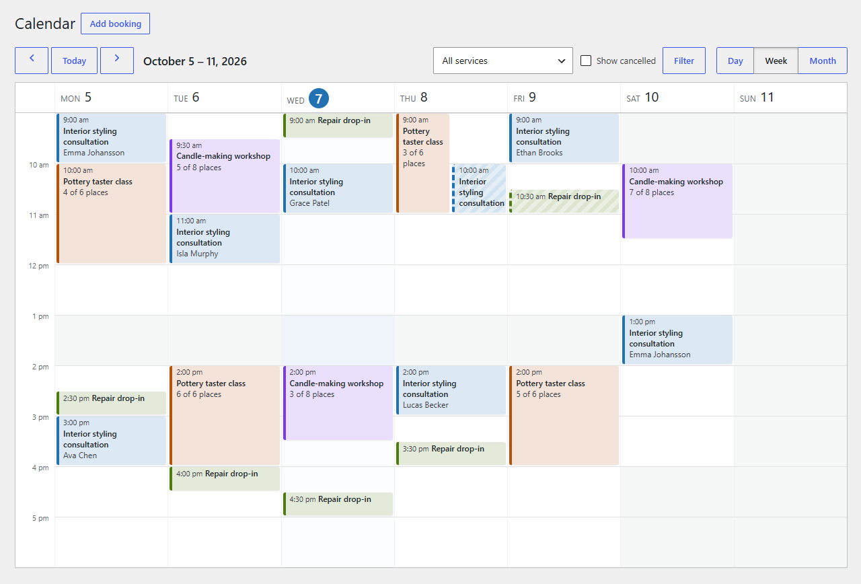Open Wednesday 4:30 pm Repair drop-in

pyautogui.click(x=338, y=504)
